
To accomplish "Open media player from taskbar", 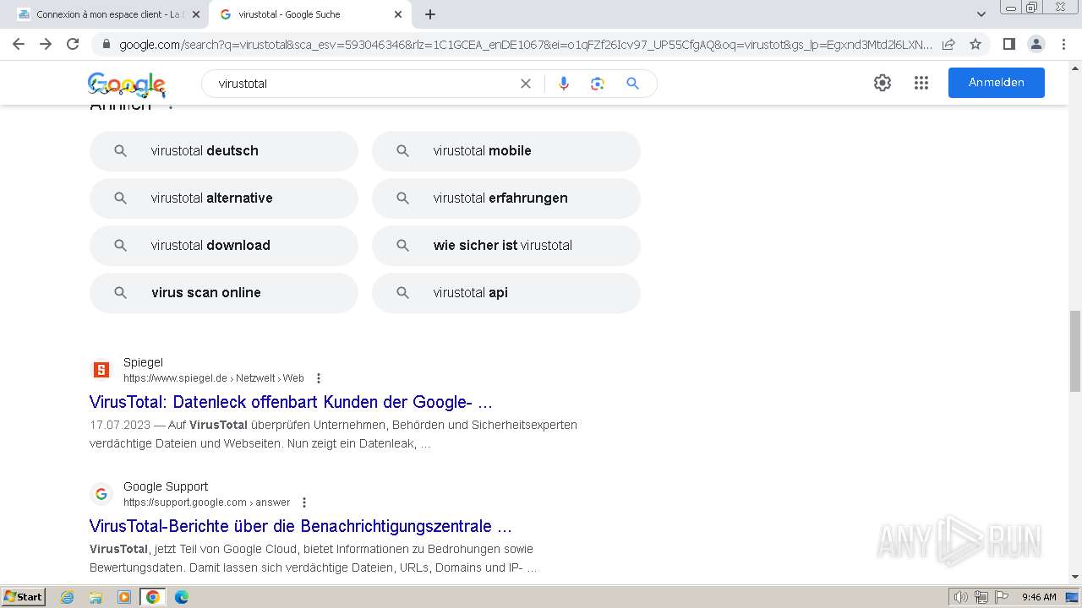I will tap(124, 597).
